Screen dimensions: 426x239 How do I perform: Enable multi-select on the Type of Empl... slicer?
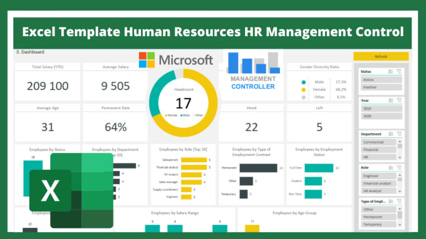pyautogui.click(x=391, y=201)
